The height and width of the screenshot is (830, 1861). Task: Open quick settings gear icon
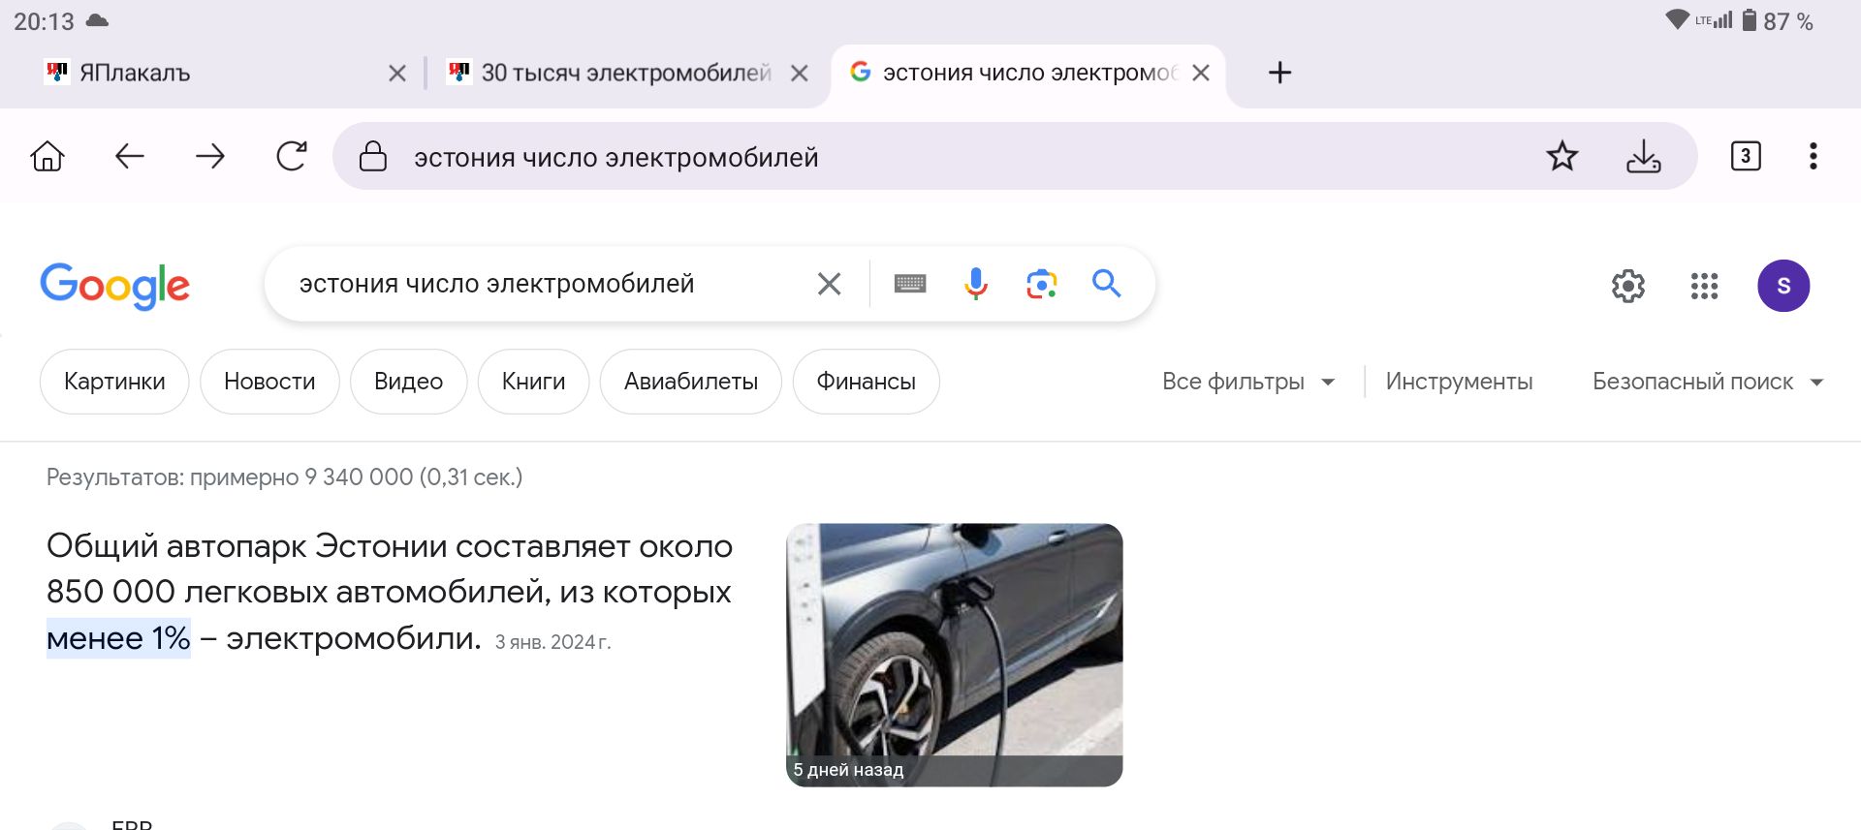[x=1628, y=286]
